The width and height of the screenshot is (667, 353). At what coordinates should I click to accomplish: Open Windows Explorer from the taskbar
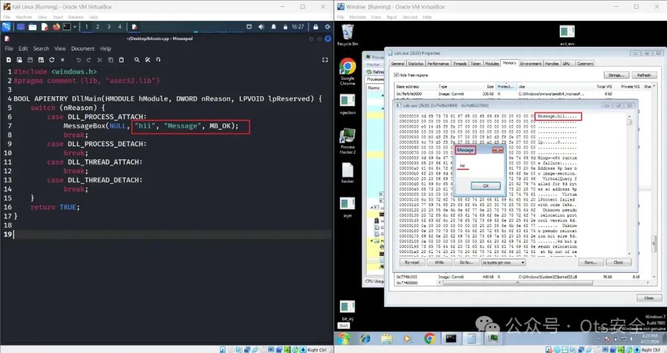(386, 339)
